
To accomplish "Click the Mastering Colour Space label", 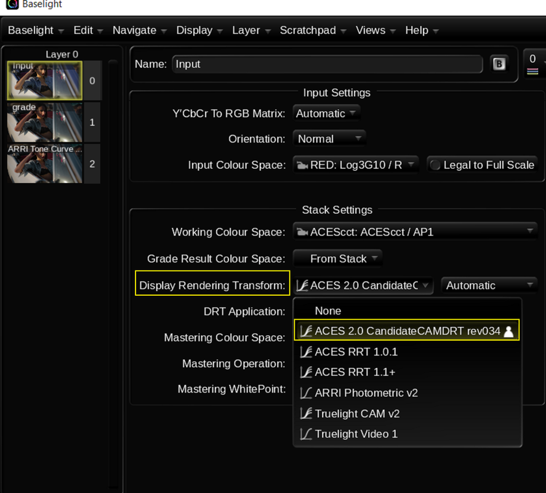I will [x=225, y=338].
